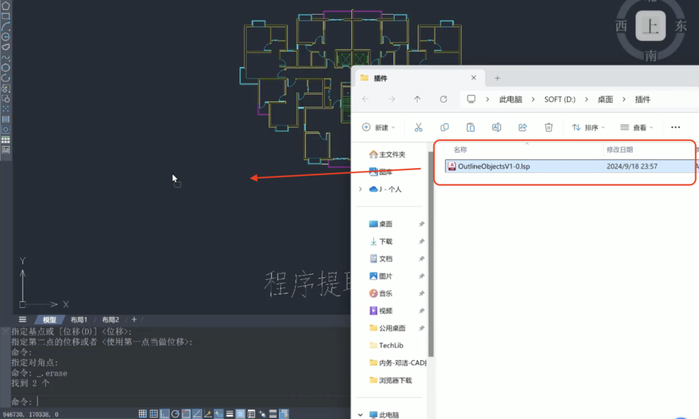Add a new Explorer tab
Viewport: 699px width, 419px height.
[x=498, y=78]
